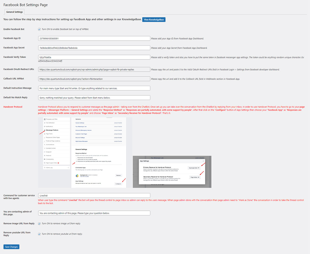Screen dimensions: 310x254
Task: Click the Callback URL WPBot field
Action: click(x=94, y=79)
